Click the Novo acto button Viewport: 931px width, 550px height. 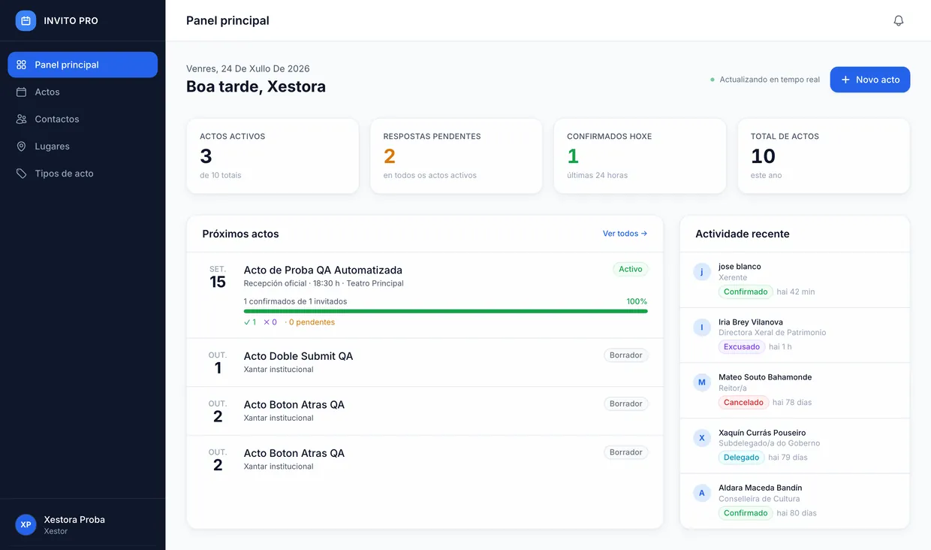tap(869, 80)
